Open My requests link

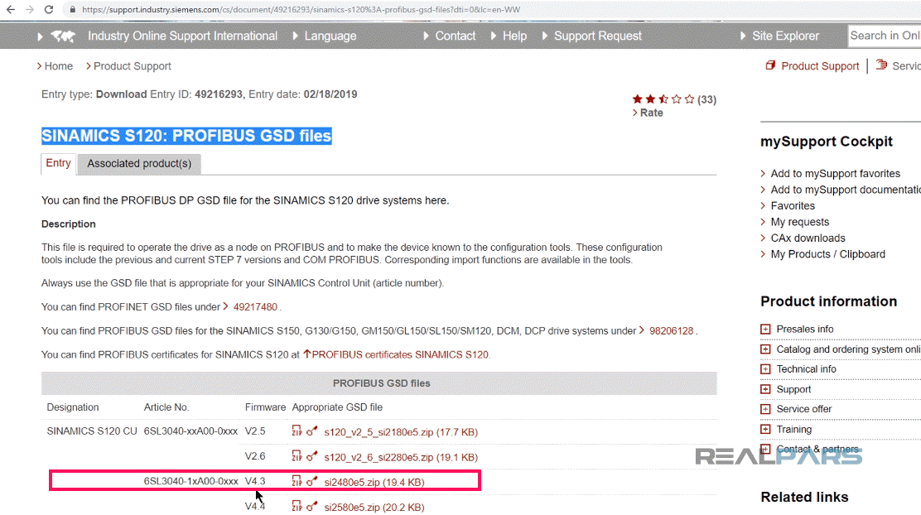800,222
